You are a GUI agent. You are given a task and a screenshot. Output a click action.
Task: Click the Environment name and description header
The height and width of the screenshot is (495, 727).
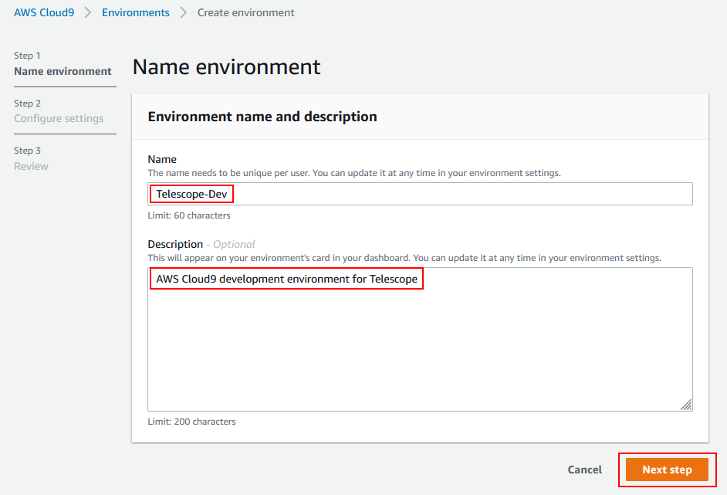(262, 117)
